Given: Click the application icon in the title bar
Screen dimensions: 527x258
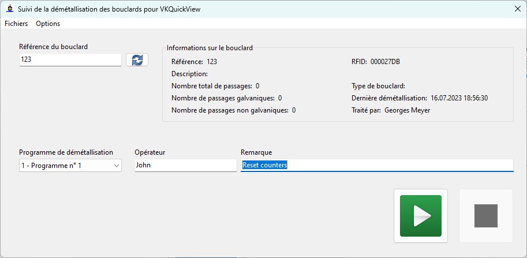Looking at the screenshot, I should [9, 9].
